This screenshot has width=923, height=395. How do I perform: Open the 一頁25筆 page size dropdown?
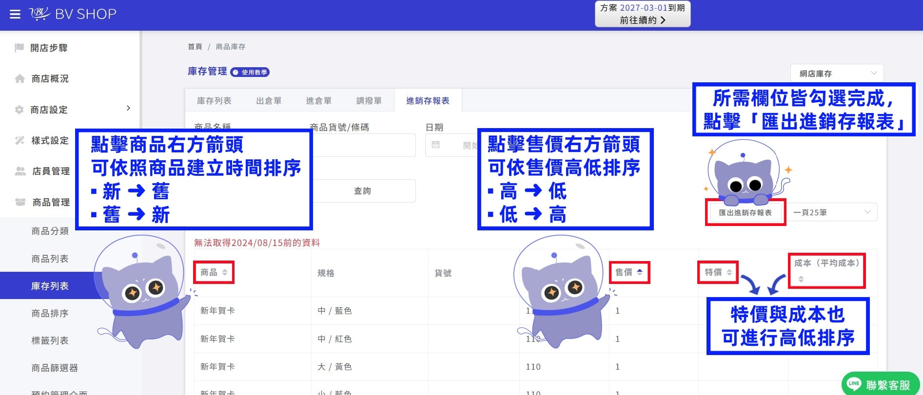pos(832,212)
